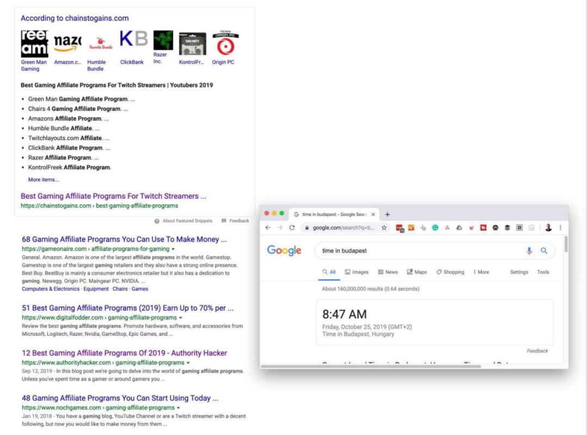Bookmark the page using the star icon
The height and width of the screenshot is (435, 587).
385,227
